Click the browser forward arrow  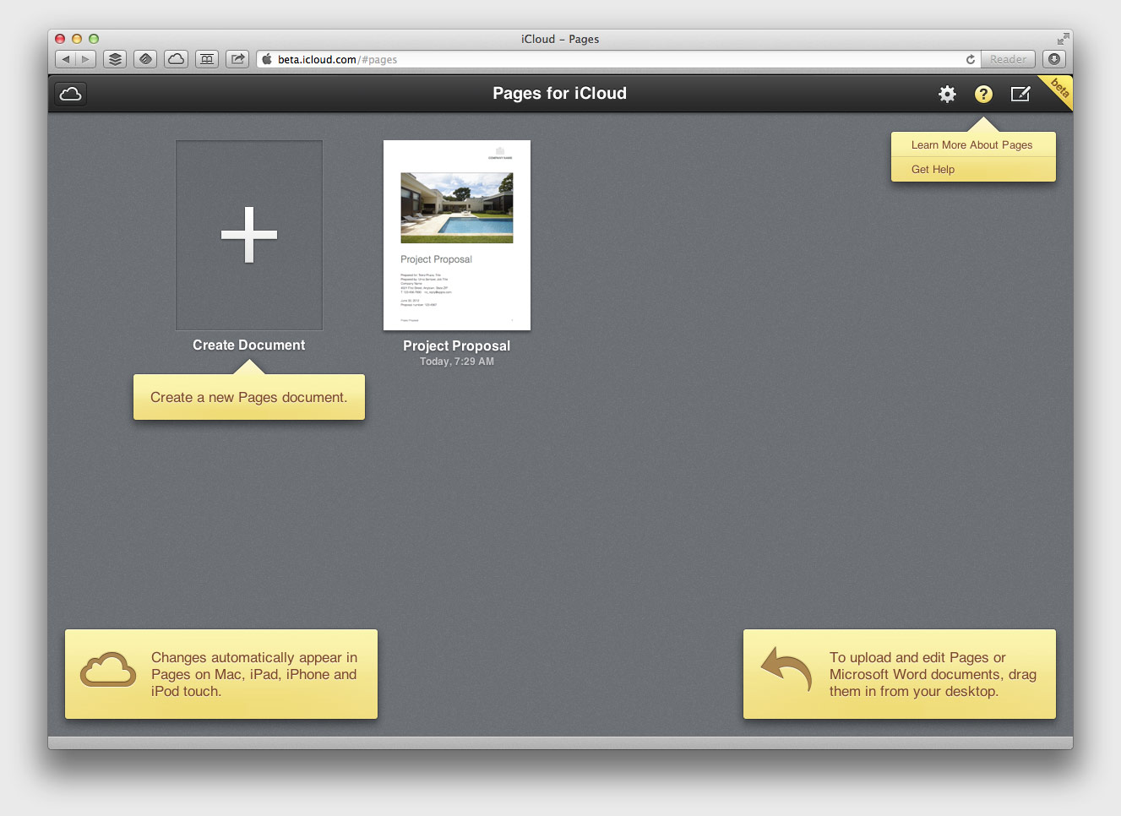pos(85,59)
